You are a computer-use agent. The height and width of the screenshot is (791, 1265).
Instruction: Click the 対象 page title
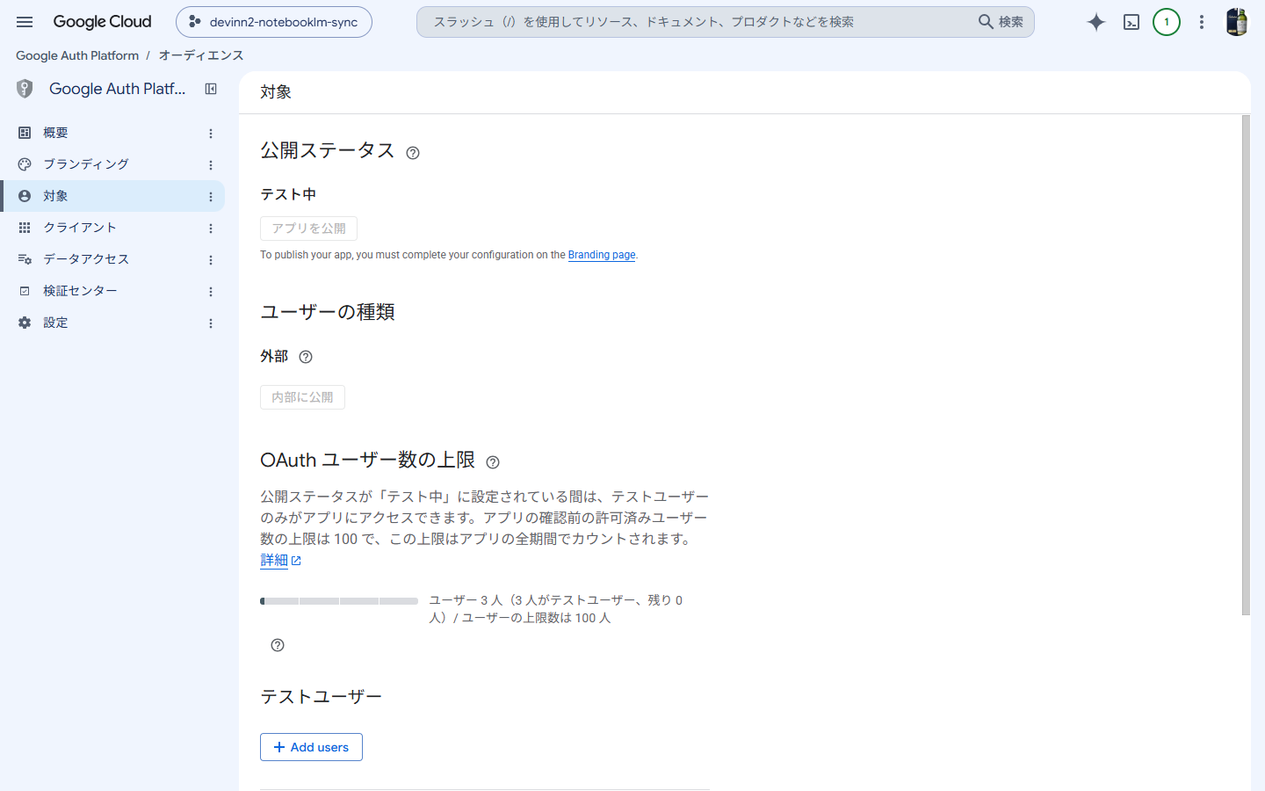276,92
